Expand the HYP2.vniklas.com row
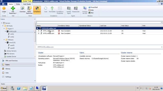Image resolution: width=163 pixels, height=91 pixels. [38, 33]
